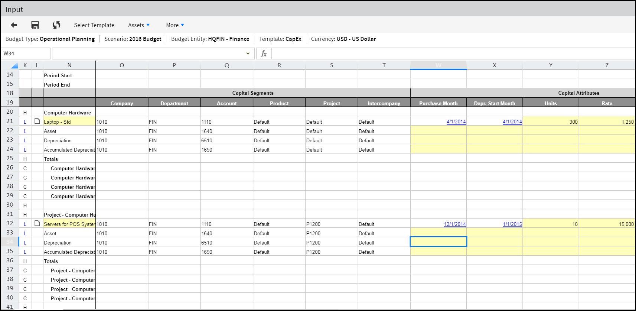Click the Totals cell in row 36
Screen dimensions: 636x311
(69, 261)
